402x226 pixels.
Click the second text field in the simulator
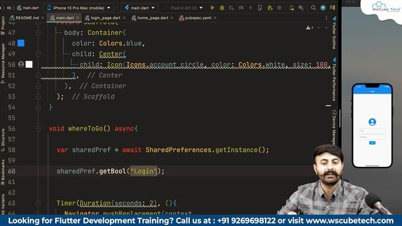(x=372, y=137)
